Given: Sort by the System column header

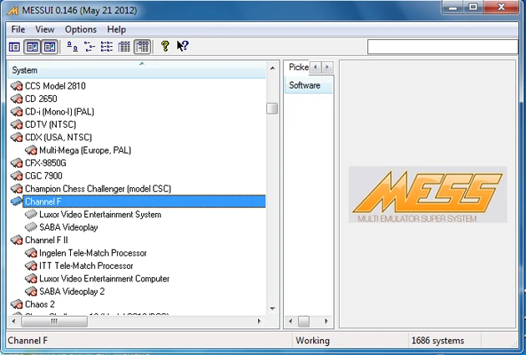Looking at the screenshot, I should click(137, 70).
